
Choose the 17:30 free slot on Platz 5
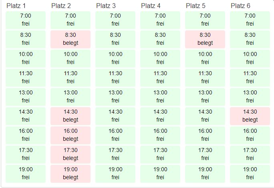coord(205,154)
